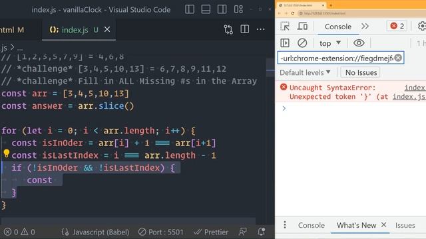Open DevTools drawer three-dot menu

coord(284,224)
